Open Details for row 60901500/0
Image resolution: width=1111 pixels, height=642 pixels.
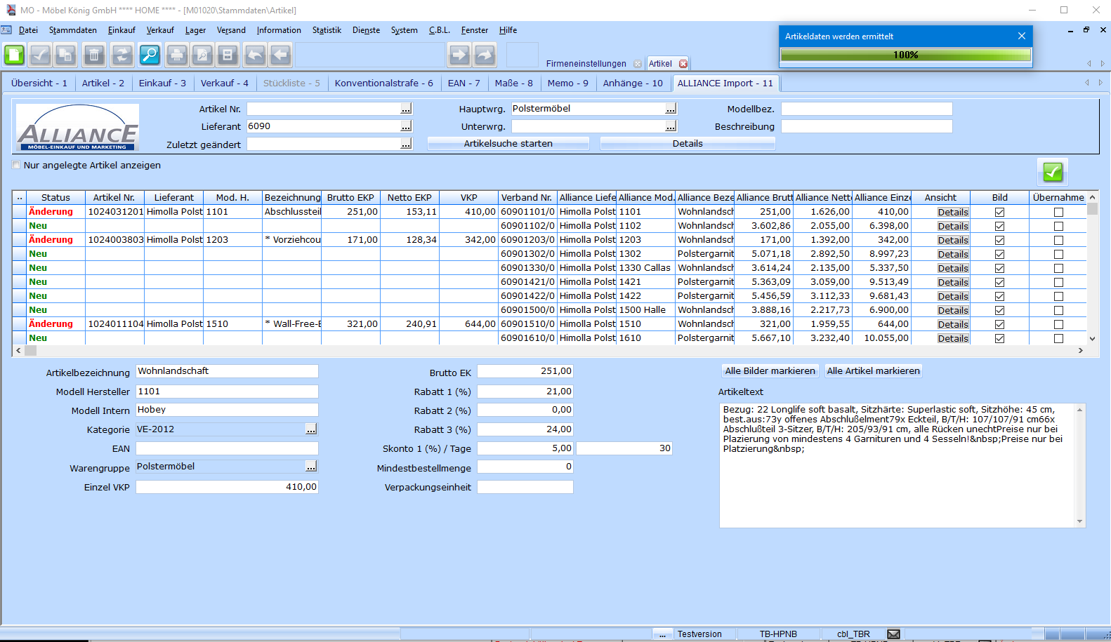(x=953, y=310)
